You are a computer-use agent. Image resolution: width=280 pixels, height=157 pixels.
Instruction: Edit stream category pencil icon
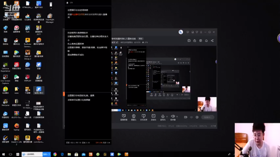click(117, 42)
